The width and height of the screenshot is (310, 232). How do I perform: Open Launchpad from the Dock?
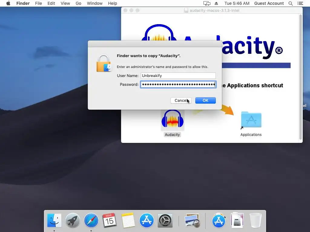coord(73,220)
